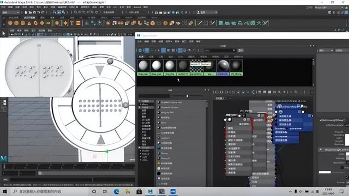Click the Windows taskbar search box
Image resolution: width=349 pixels, height=196 pixels.
pos(50,191)
